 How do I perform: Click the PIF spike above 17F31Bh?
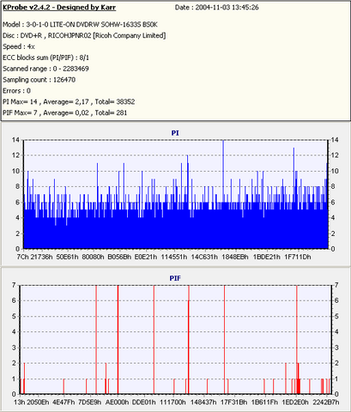click(224, 340)
